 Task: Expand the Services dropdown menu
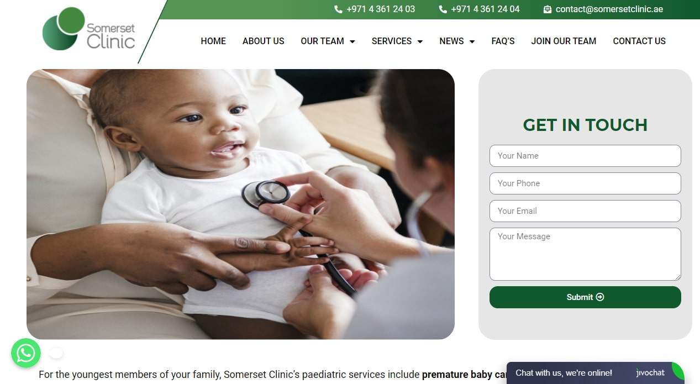397,41
